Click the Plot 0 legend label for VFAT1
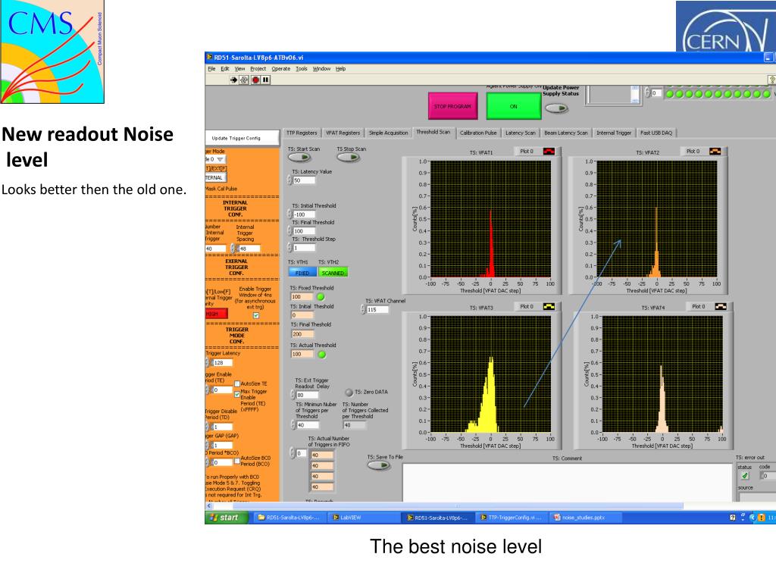776x582 pixels. point(527,151)
